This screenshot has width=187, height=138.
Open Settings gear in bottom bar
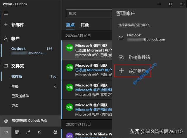pyautogui.click(x=55, y=132)
